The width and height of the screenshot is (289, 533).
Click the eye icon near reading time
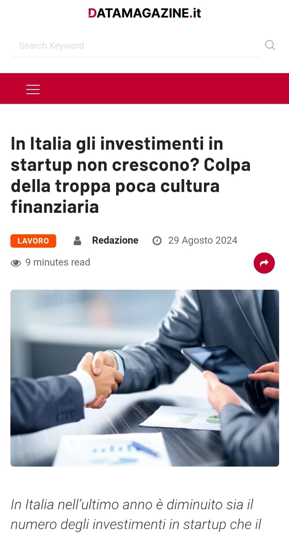click(16, 263)
